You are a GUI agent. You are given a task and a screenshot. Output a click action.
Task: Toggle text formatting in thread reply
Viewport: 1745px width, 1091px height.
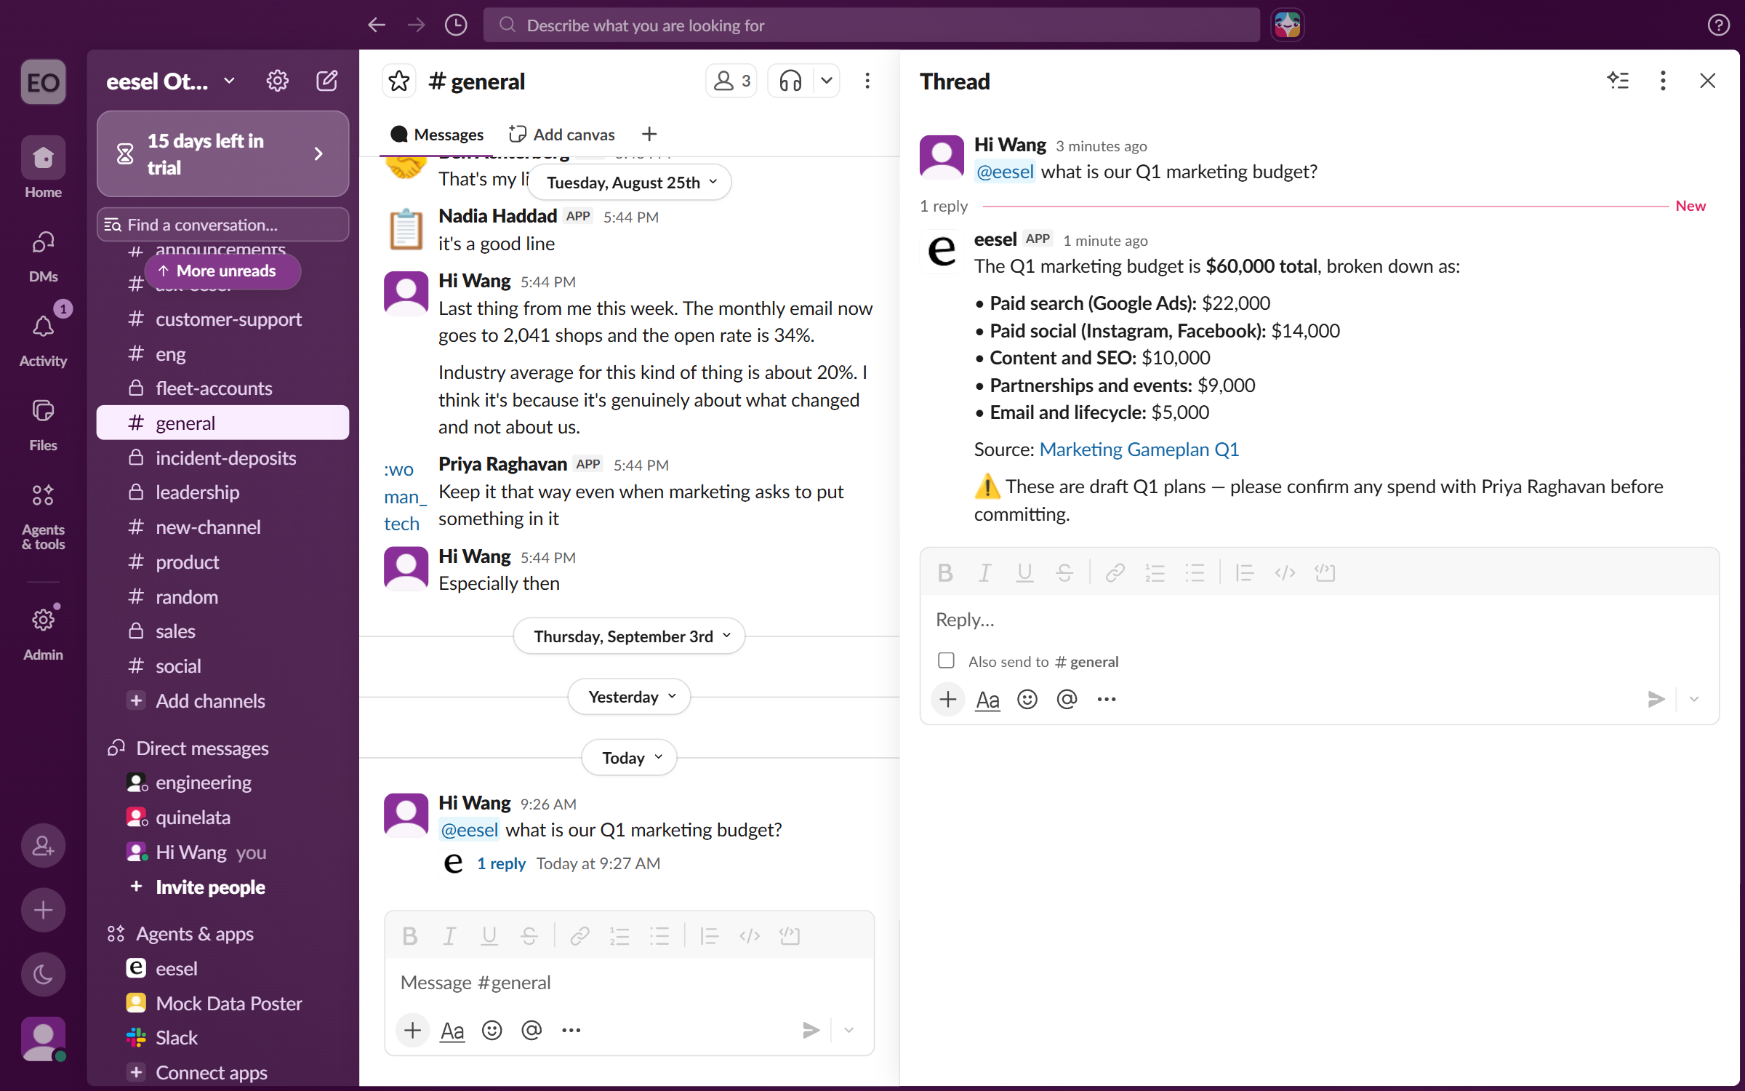(987, 700)
